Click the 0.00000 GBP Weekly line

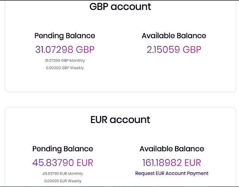coord(65,68)
